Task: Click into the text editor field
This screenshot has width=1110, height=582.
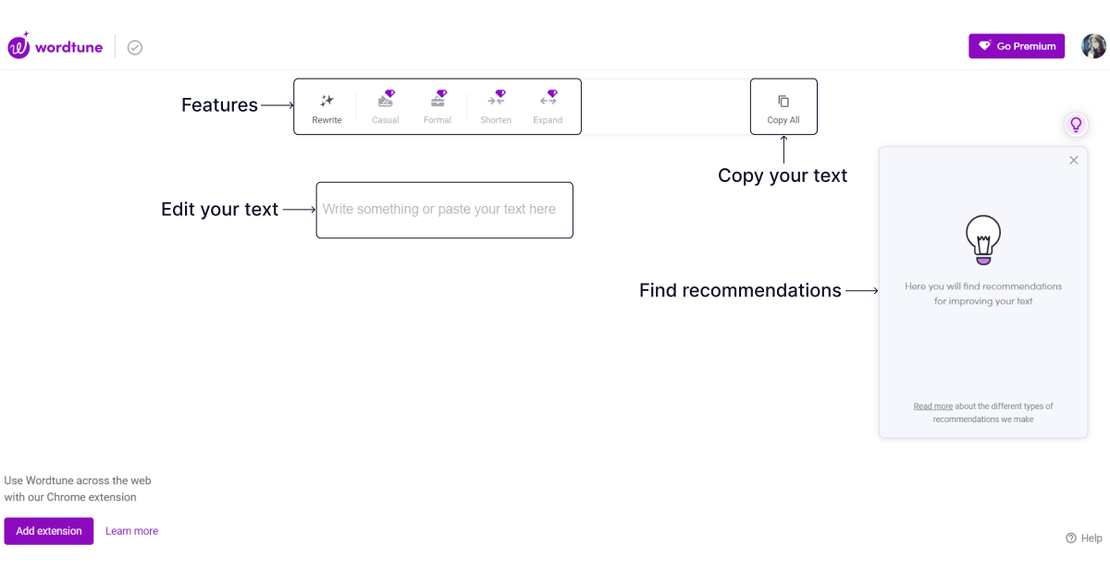Action: [444, 210]
